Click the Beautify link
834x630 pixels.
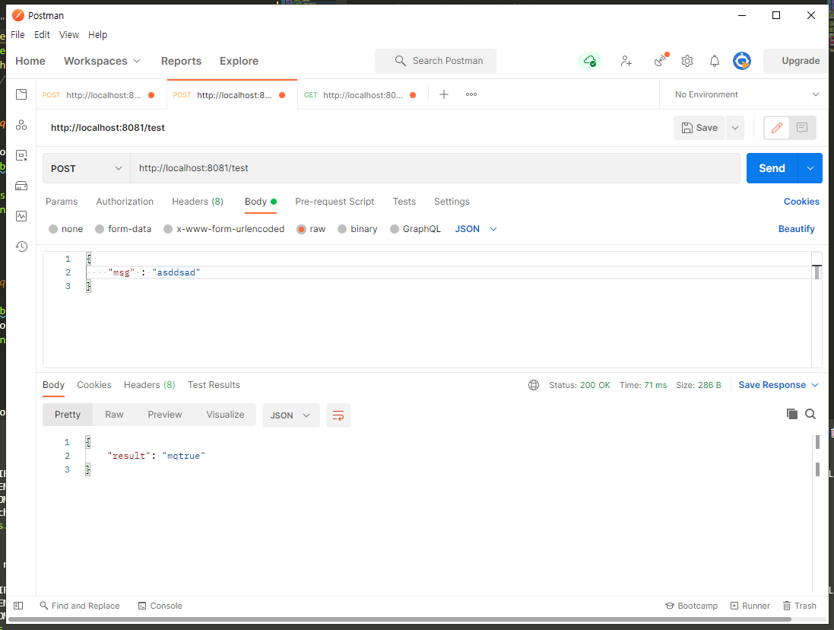(x=796, y=229)
